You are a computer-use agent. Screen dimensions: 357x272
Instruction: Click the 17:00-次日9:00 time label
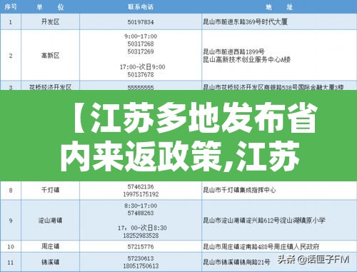pyautogui.click(x=143, y=67)
